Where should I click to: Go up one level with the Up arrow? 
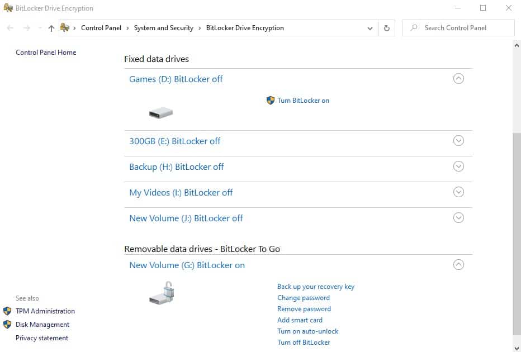click(51, 28)
